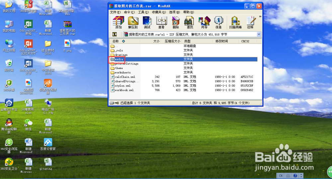Click the 测试 (Test) toolbar icon
The height and width of the screenshot is (179, 332).
tap(147, 23)
